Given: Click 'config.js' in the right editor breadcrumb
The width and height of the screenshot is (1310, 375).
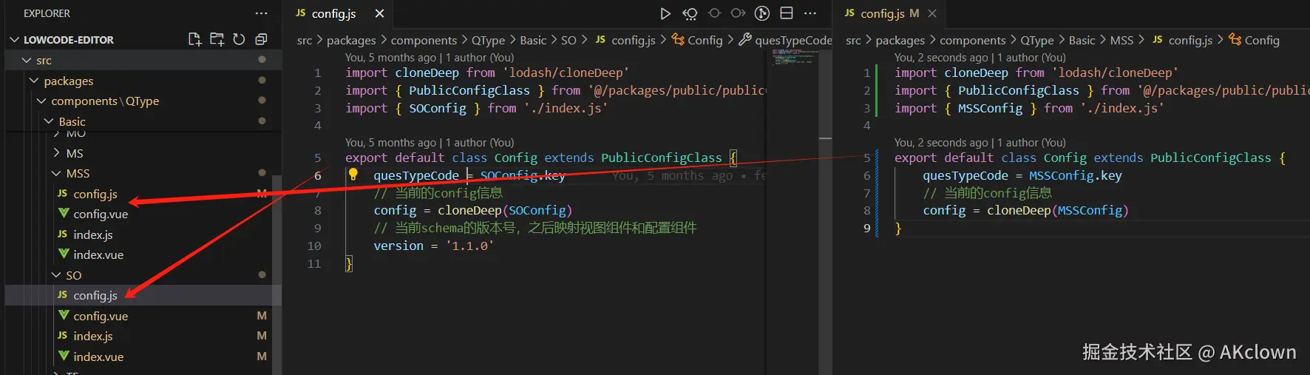Looking at the screenshot, I should (1190, 40).
